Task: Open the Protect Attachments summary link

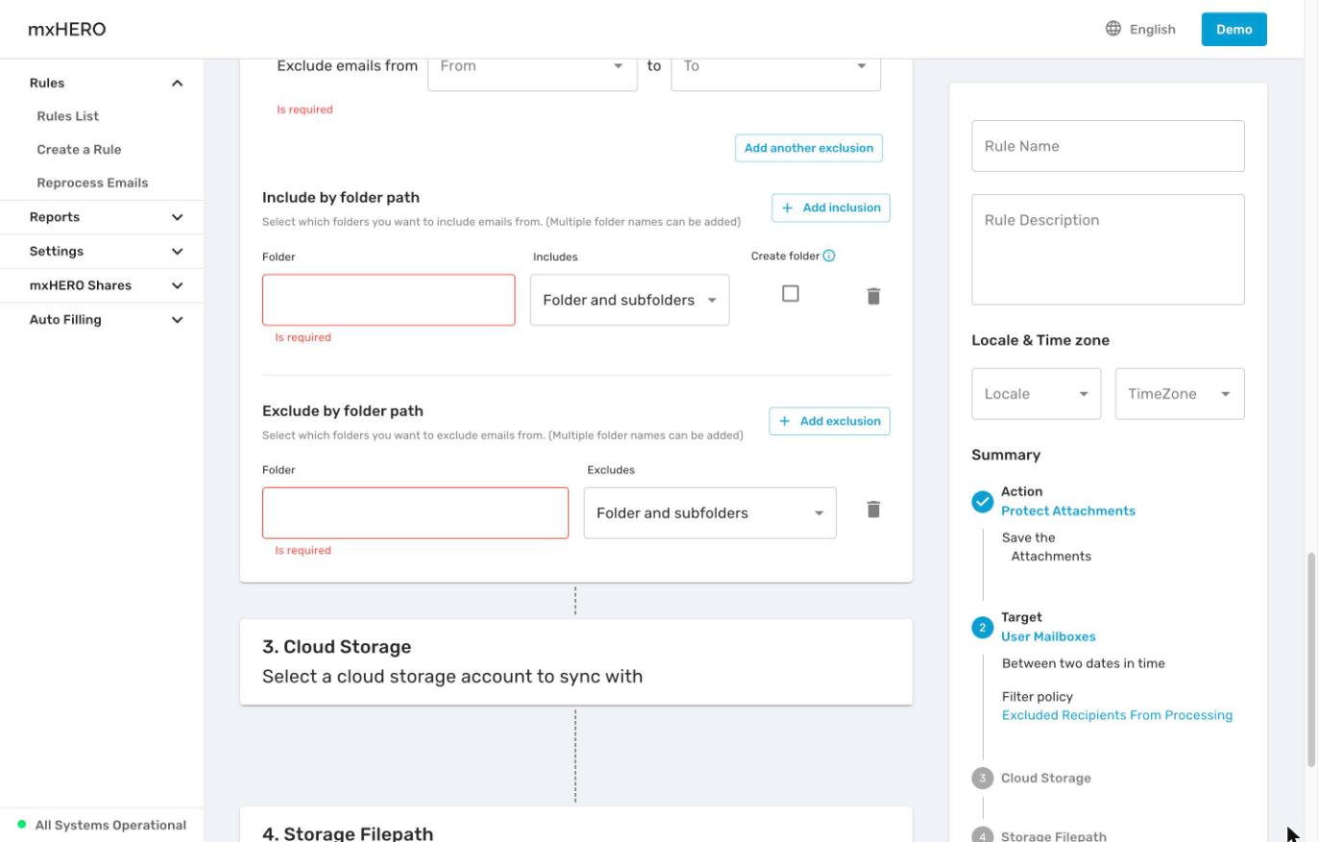Action: [x=1068, y=511]
